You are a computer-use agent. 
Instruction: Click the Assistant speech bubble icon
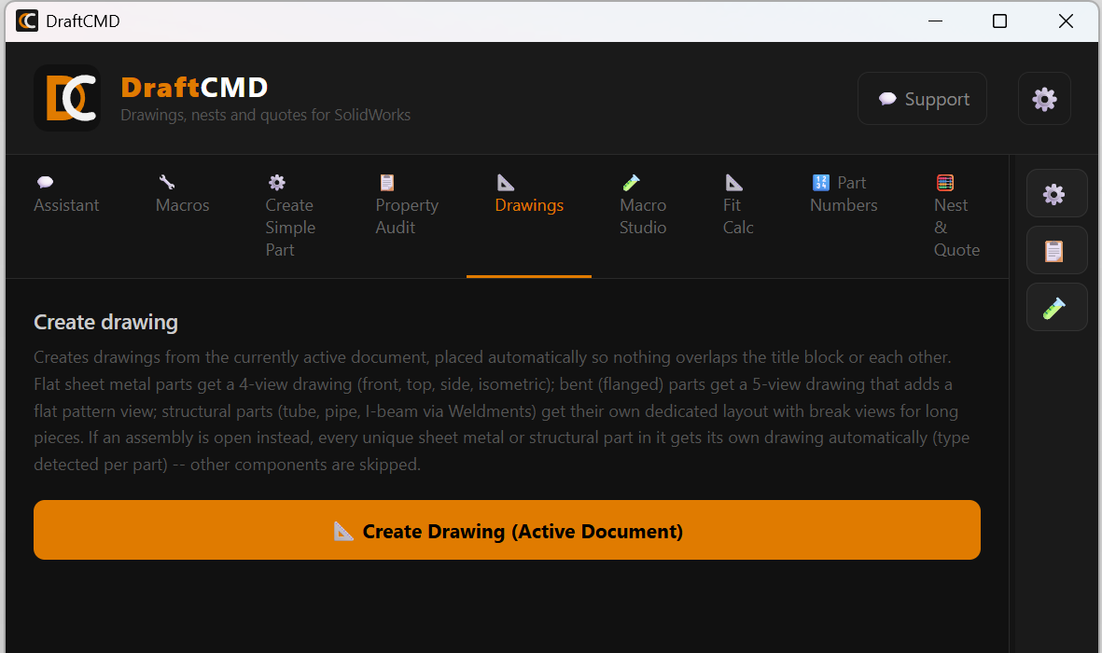pyautogui.click(x=45, y=182)
